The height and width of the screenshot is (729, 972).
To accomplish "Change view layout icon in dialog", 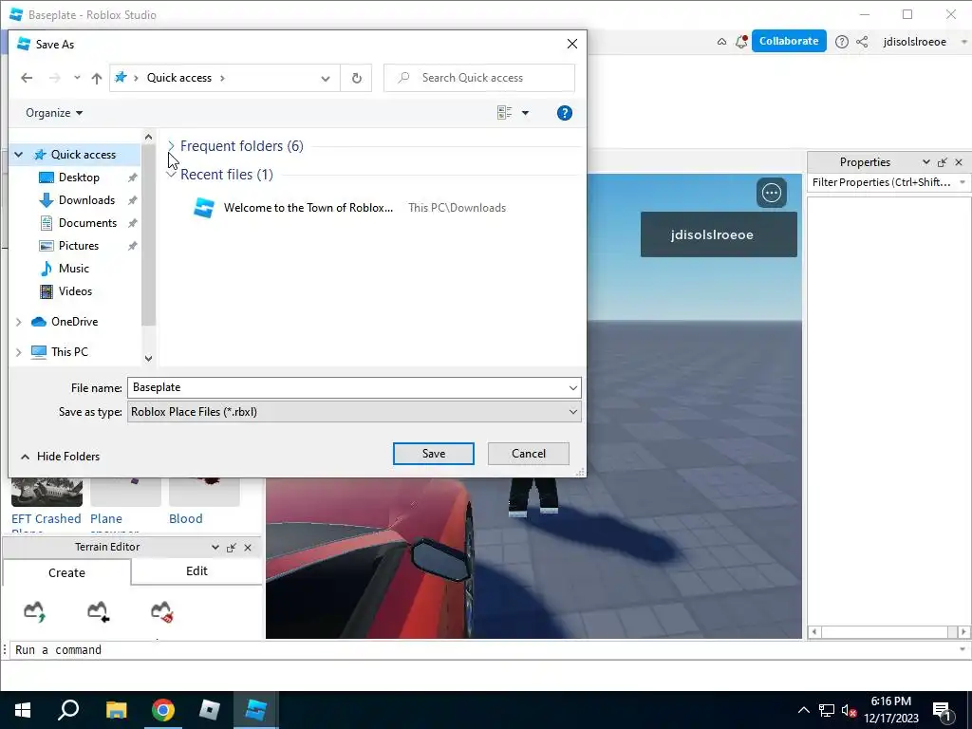I will coord(504,113).
